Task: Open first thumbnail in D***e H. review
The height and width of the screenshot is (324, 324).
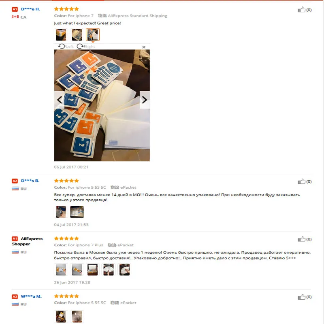Action: (x=61, y=34)
